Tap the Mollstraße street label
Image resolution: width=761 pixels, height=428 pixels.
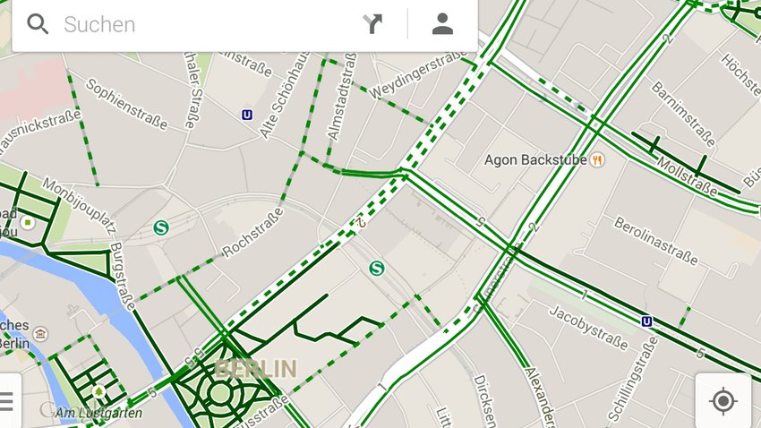[687, 176]
